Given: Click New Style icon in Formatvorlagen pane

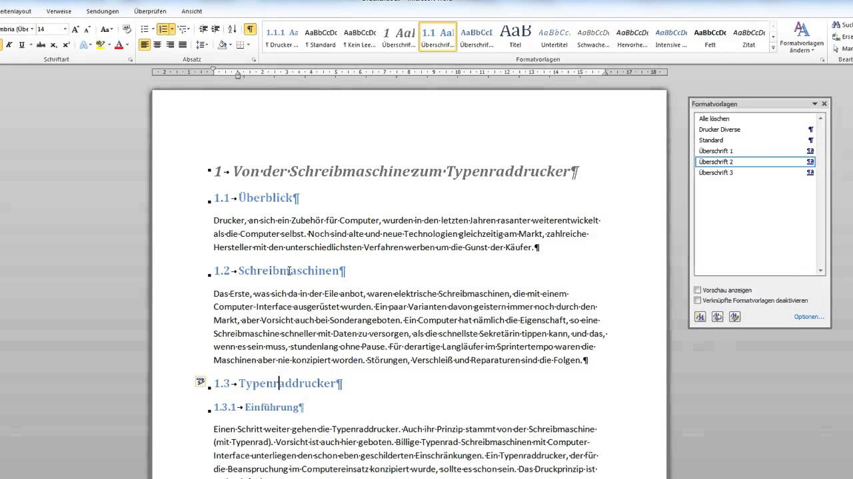Looking at the screenshot, I should pyautogui.click(x=700, y=317).
